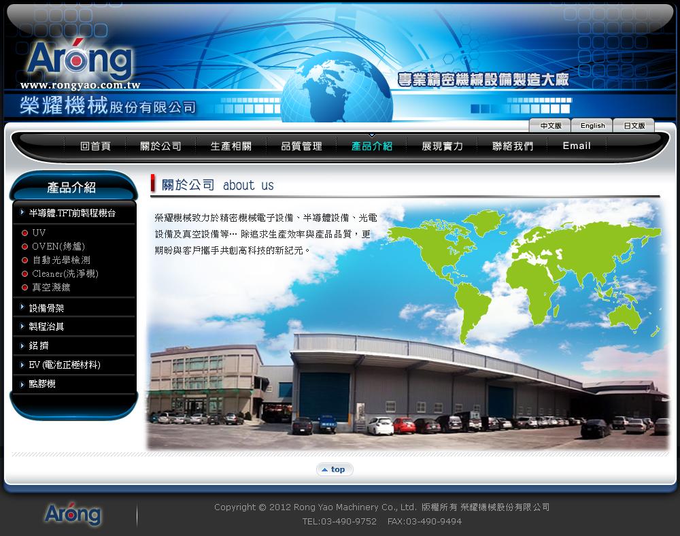Switch to the English language tab
Image resolution: width=680 pixels, height=536 pixels.
tap(592, 125)
